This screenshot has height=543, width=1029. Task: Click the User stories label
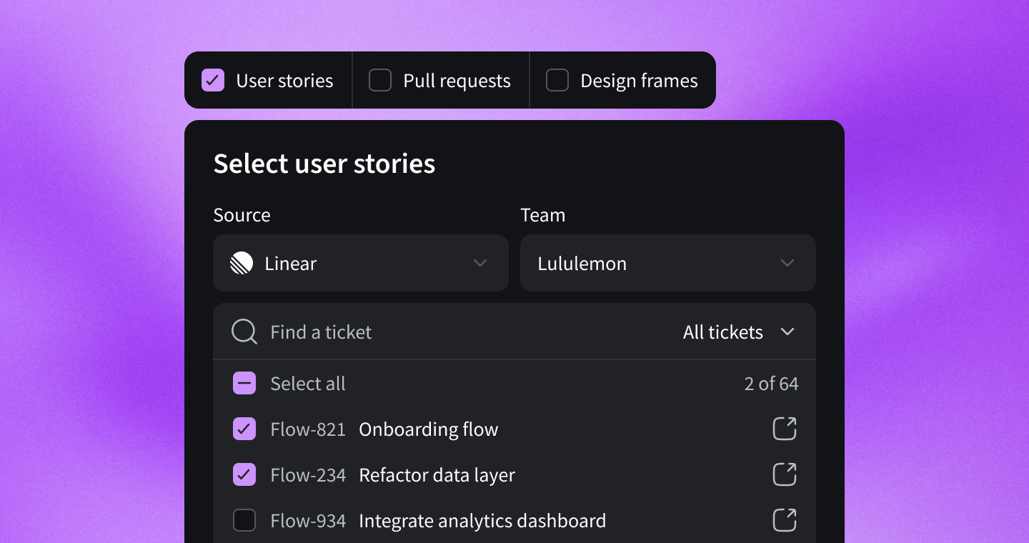click(284, 81)
